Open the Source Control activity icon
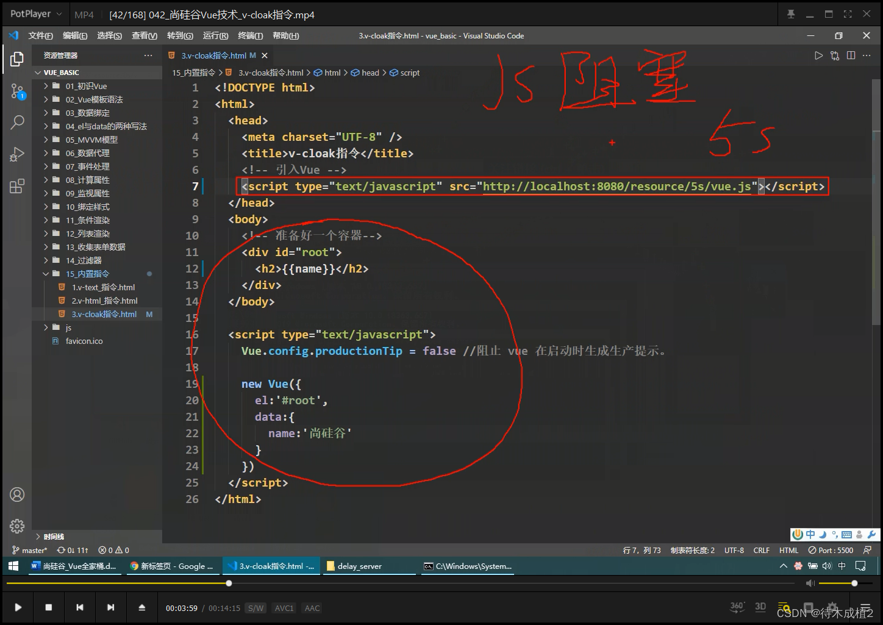 click(x=17, y=91)
